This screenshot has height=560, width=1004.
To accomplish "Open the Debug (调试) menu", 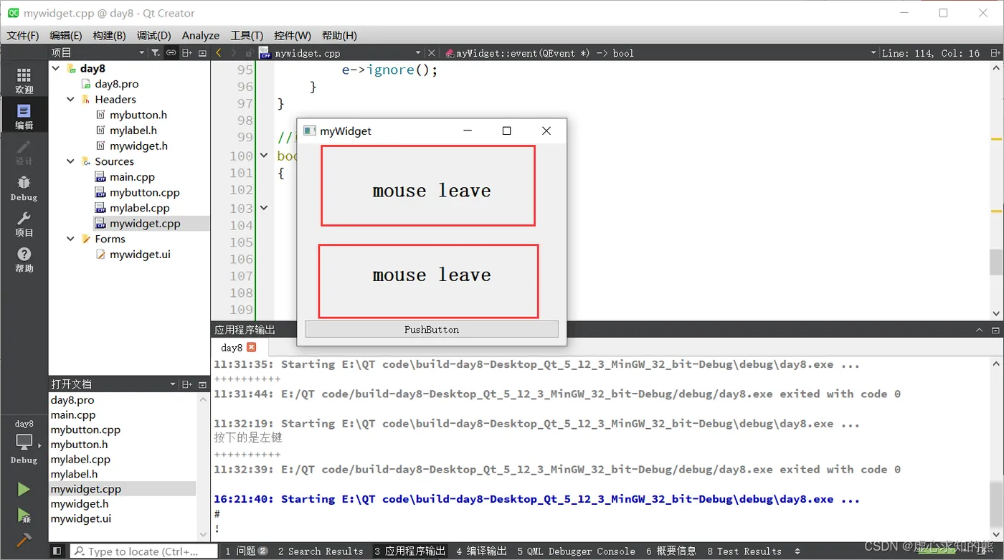I will coord(153,35).
